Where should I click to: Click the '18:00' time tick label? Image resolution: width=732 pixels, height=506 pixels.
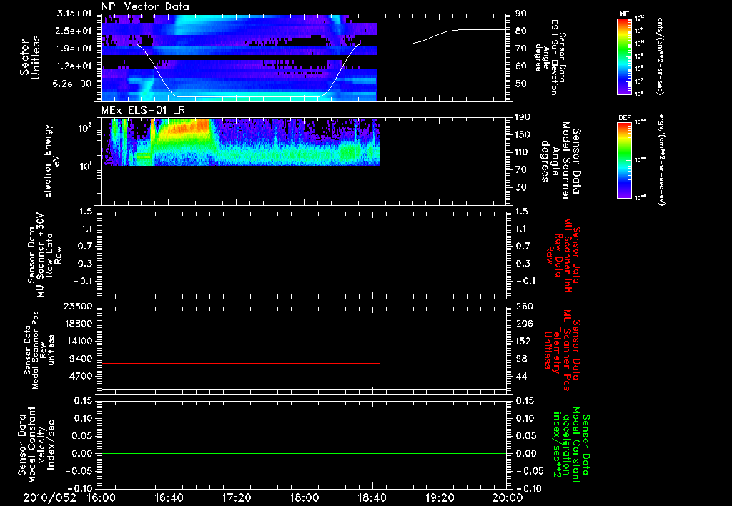point(305,497)
